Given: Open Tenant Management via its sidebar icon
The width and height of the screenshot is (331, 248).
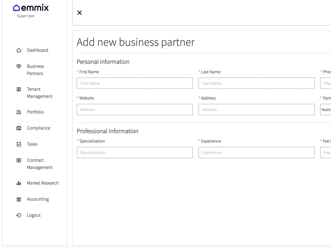Looking at the screenshot, I should click(19, 89).
